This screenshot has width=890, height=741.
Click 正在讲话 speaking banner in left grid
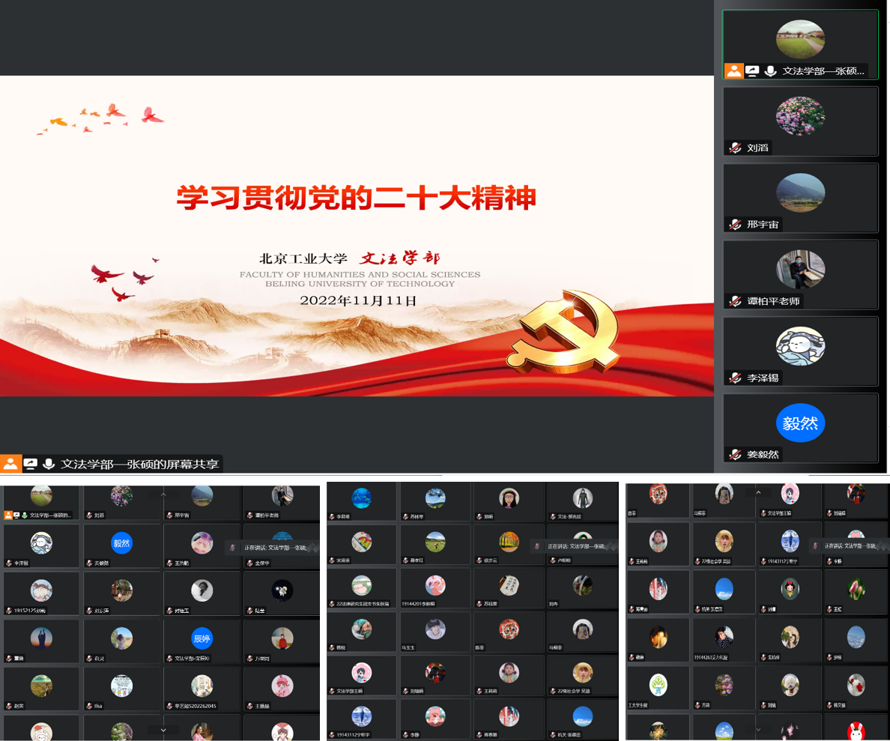point(271,548)
